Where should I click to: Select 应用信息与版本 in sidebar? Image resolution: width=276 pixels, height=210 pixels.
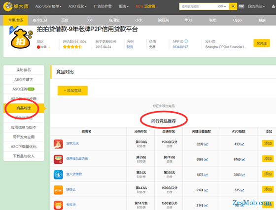24,127
